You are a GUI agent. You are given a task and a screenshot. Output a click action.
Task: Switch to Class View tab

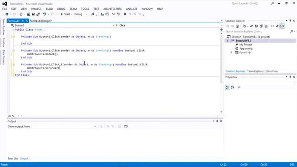[x=271, y=71]
